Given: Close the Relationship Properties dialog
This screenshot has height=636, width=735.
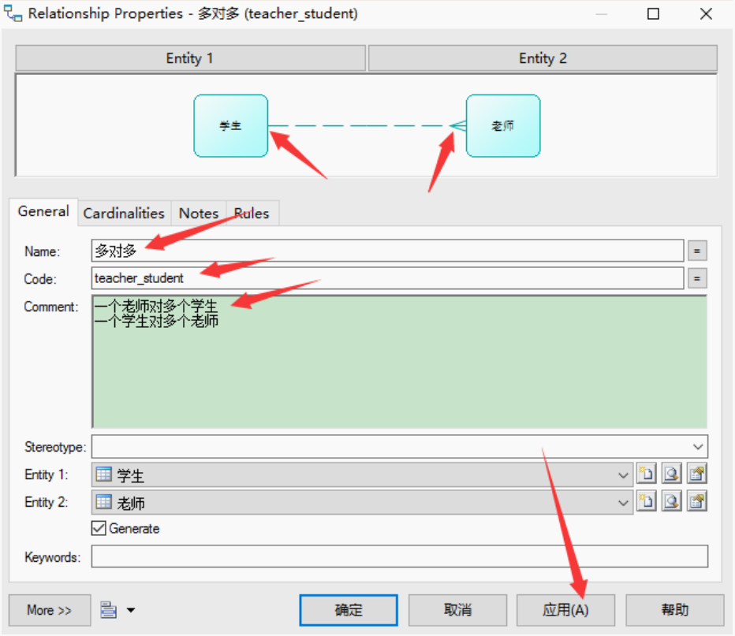Looking at the screenshot, I should pos(706,13).
